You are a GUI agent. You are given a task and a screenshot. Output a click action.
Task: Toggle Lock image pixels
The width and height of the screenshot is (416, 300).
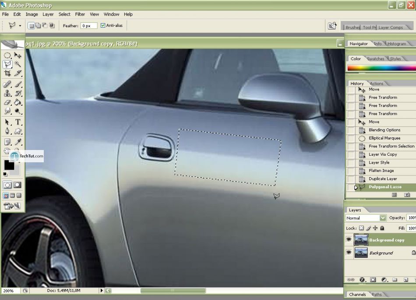[369, 228]
